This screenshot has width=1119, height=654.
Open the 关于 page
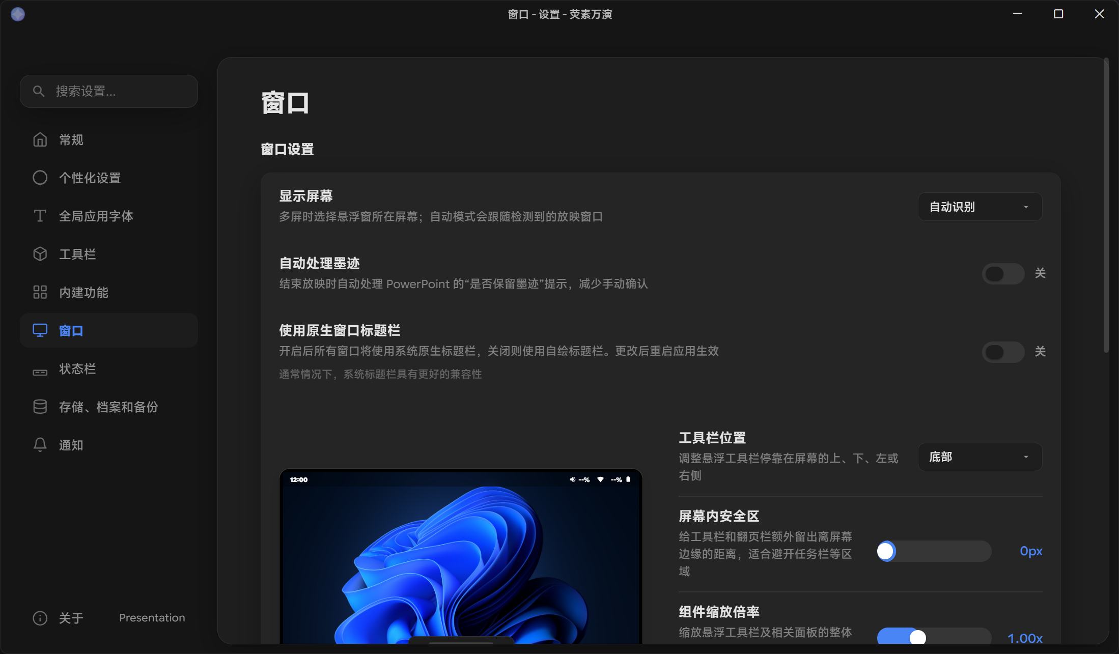pos(71,618)
